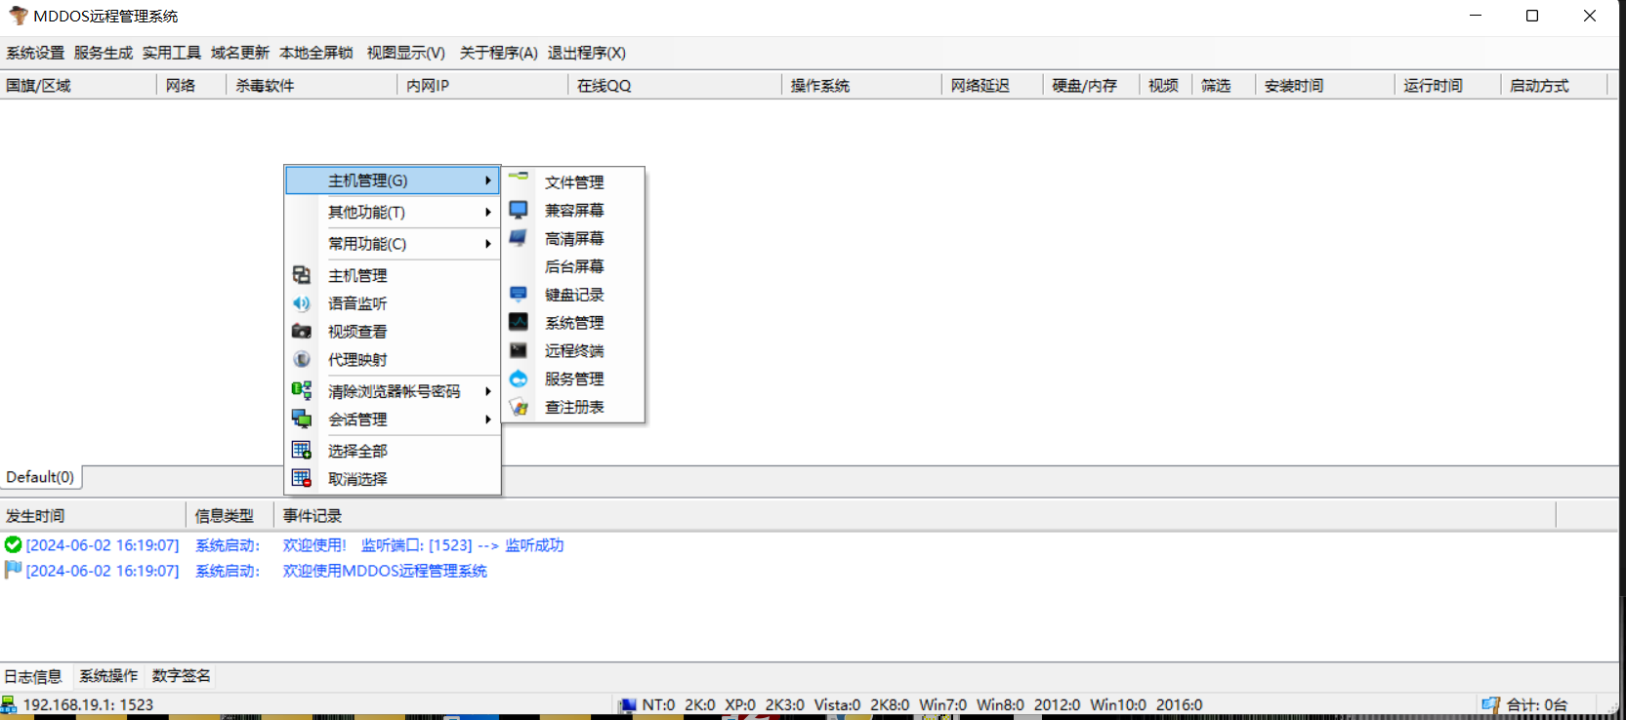Viewport: 1626px width, 720px height.
Task: Click the 信息类型 log column header
Action: pyautogui.click(x=230, y=516)
